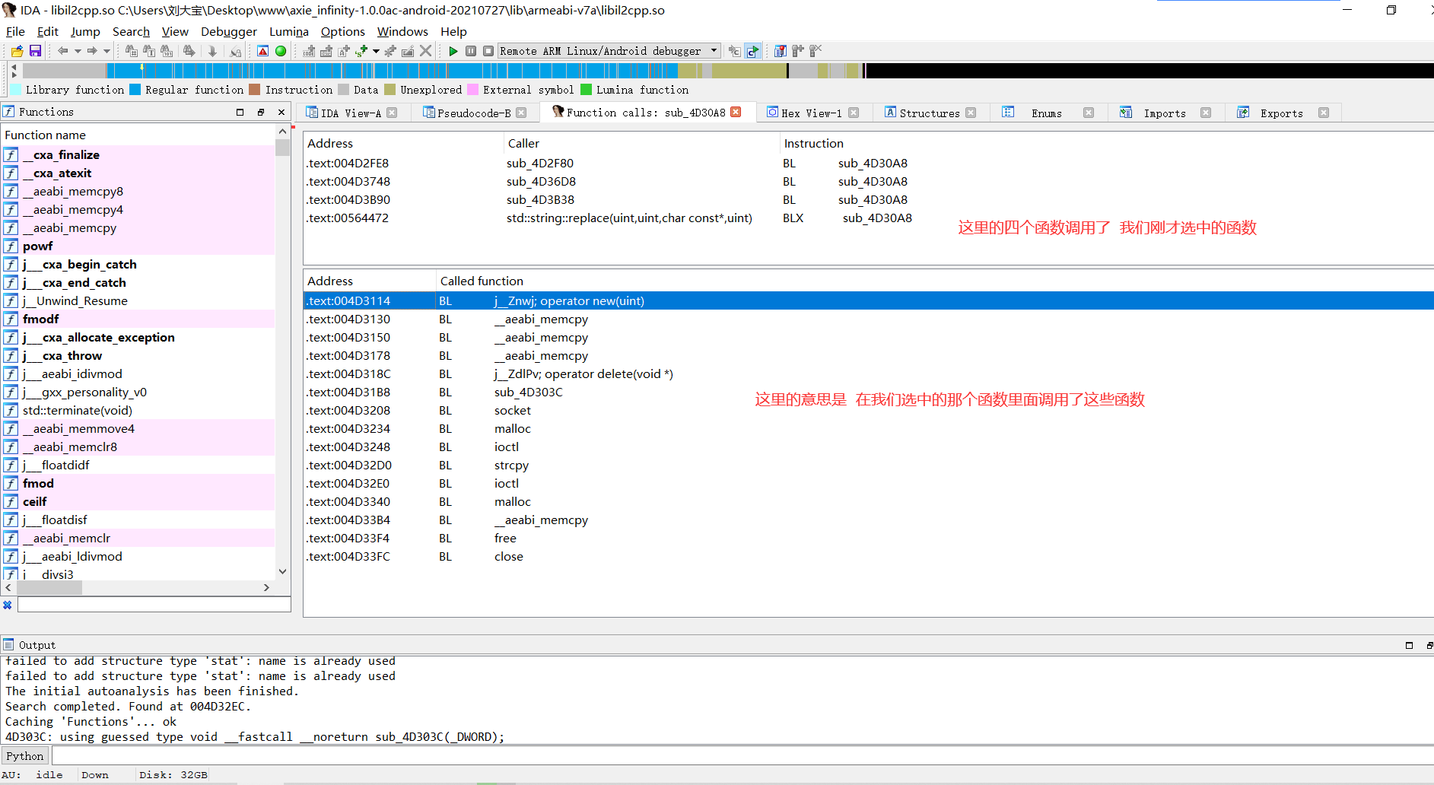Open the forward navigation history dropdown arrow
Screen dimensions: 1434x785
tap(106, 50)
